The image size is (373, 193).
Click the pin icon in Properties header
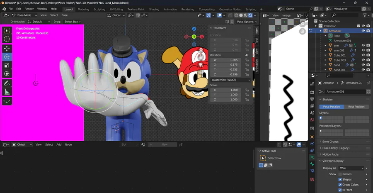click(368, 83)
